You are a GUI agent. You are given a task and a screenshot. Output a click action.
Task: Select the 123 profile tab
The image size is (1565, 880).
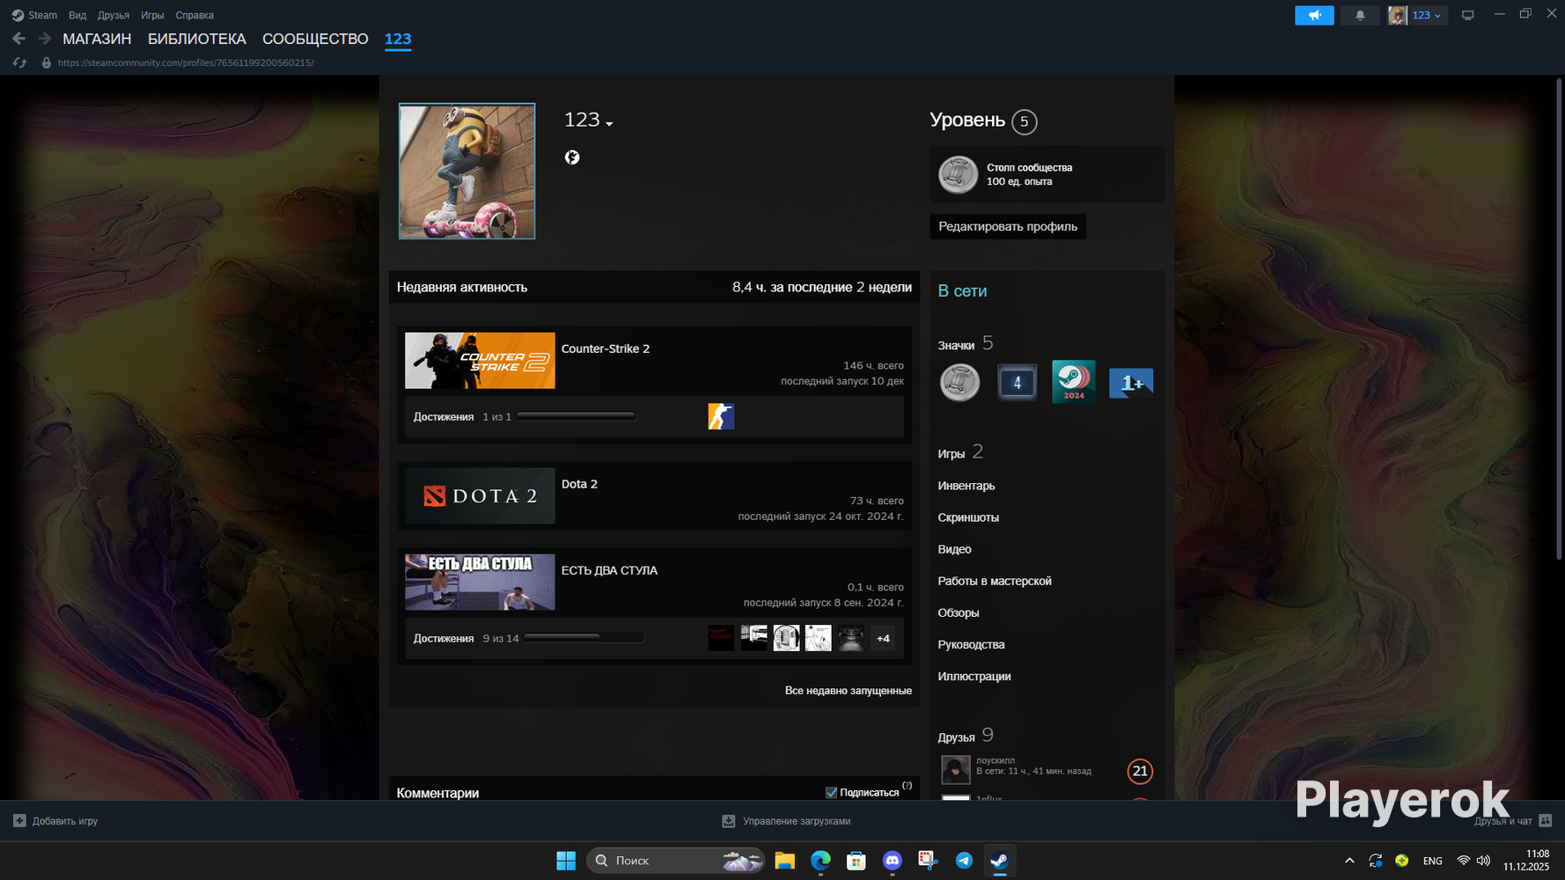tap(398, 39)
